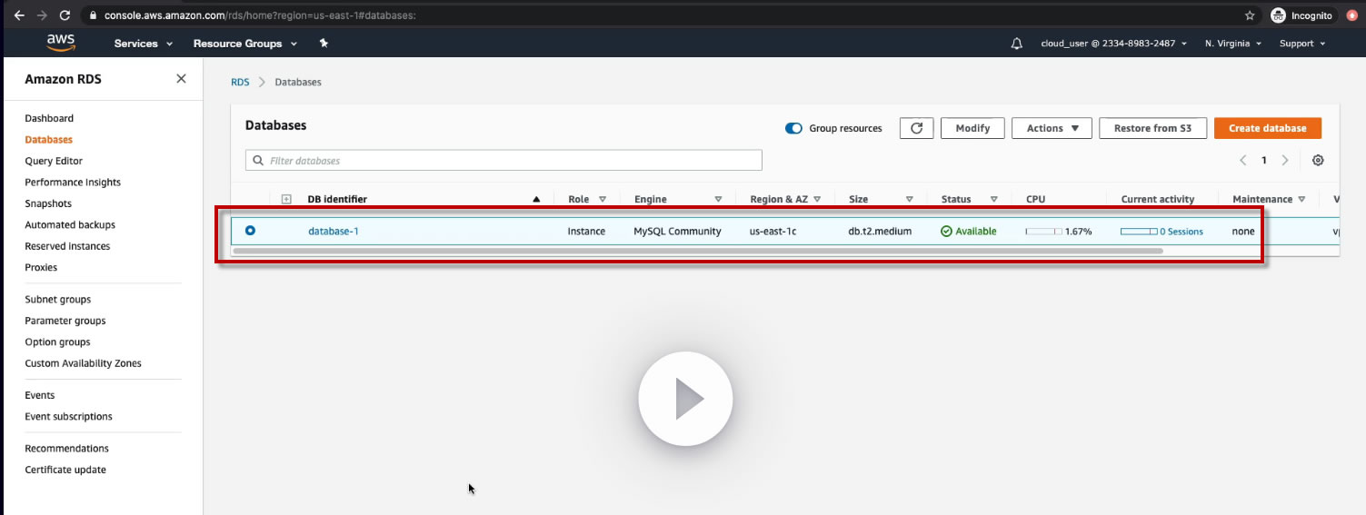
Task: Click browser back arrow
Action: pyautogui.click(x=18, y=15)
